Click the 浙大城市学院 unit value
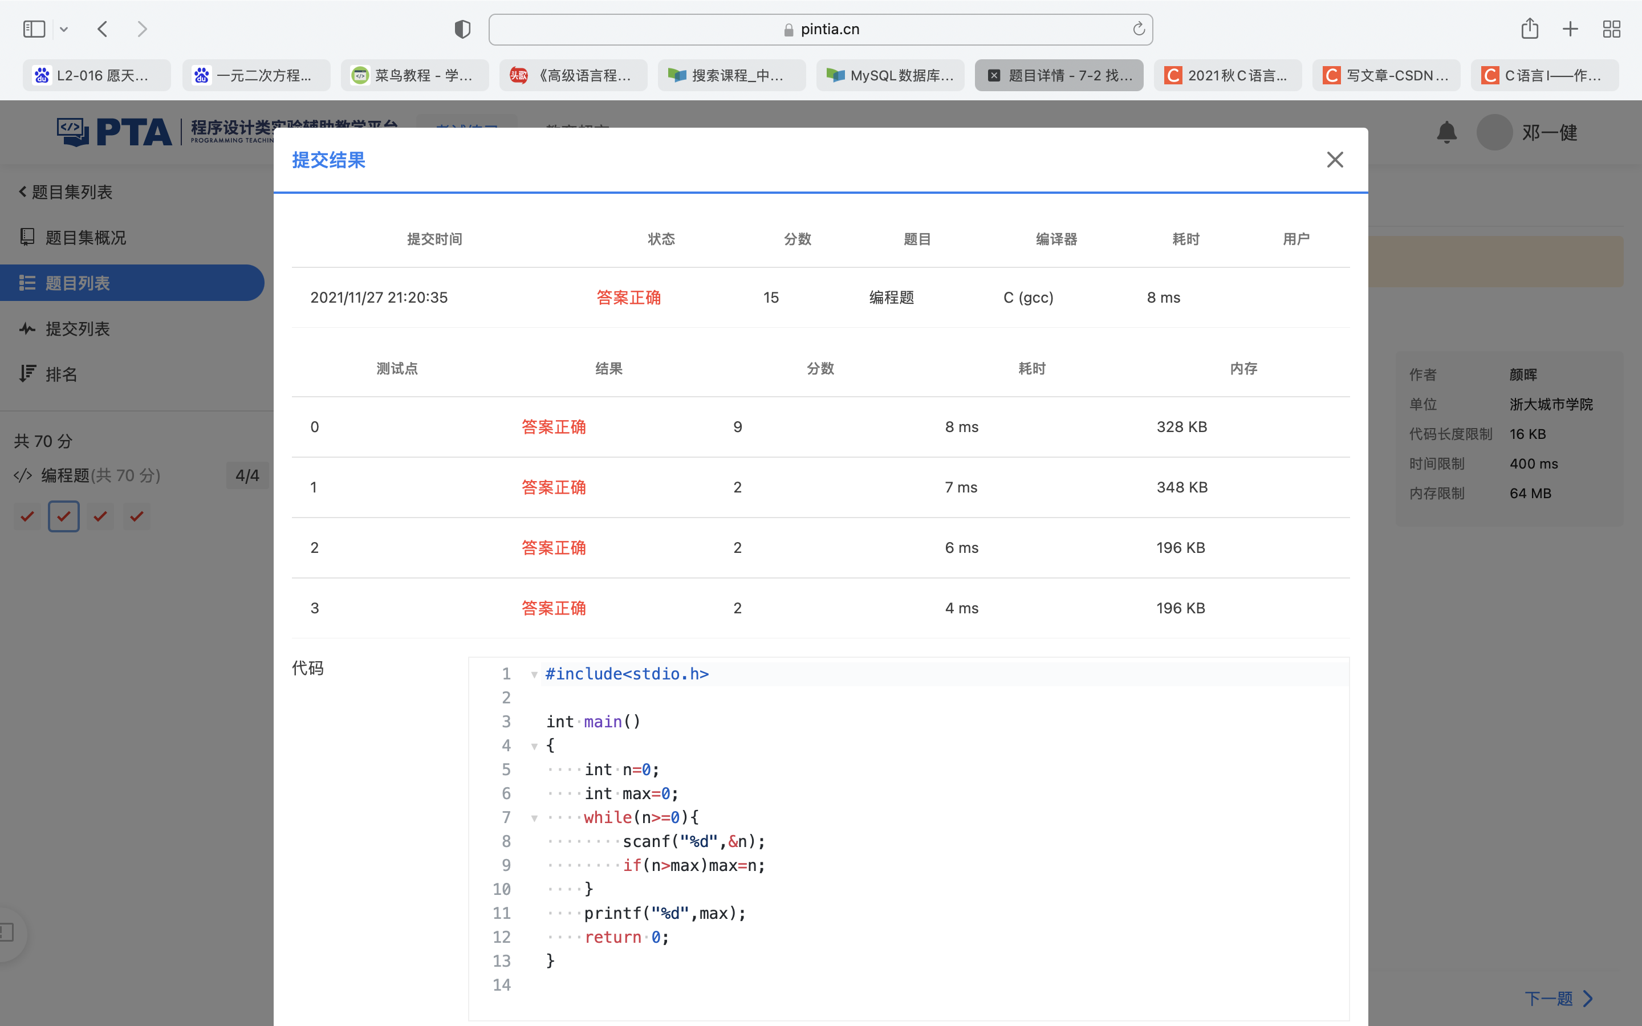The image size is (1642, 1026). pos(1551,405)
